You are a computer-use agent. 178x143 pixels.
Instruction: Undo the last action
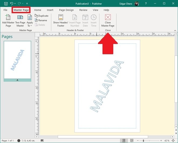point(12,4)
